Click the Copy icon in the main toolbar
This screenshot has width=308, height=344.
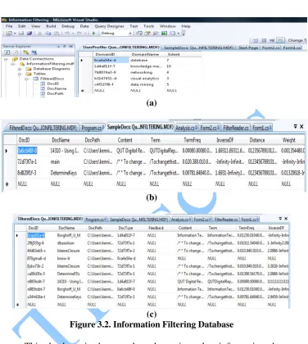48,34
